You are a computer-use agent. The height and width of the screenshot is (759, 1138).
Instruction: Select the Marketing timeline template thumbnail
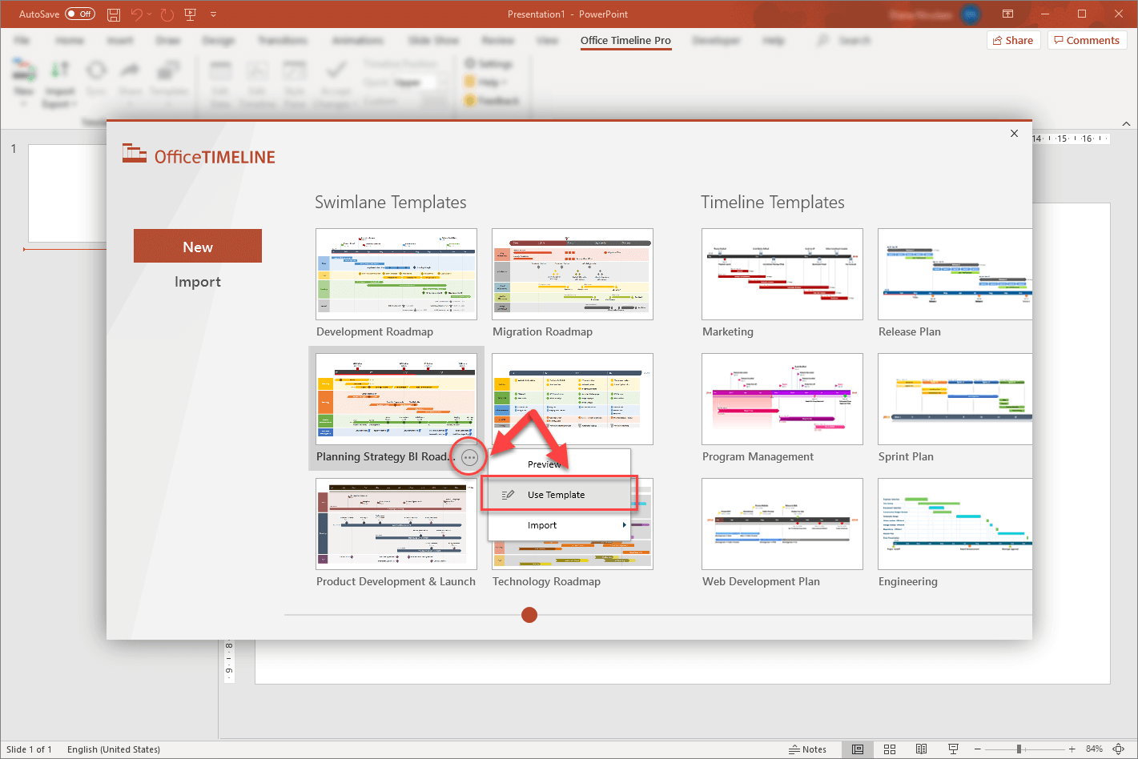tap(782, 274)
